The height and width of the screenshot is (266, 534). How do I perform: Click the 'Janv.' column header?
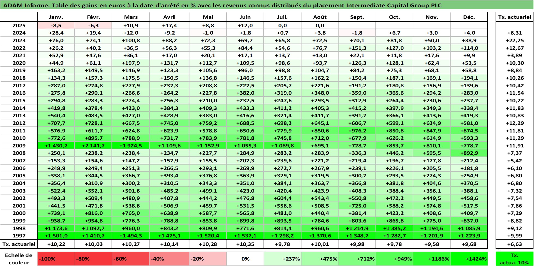56,17
